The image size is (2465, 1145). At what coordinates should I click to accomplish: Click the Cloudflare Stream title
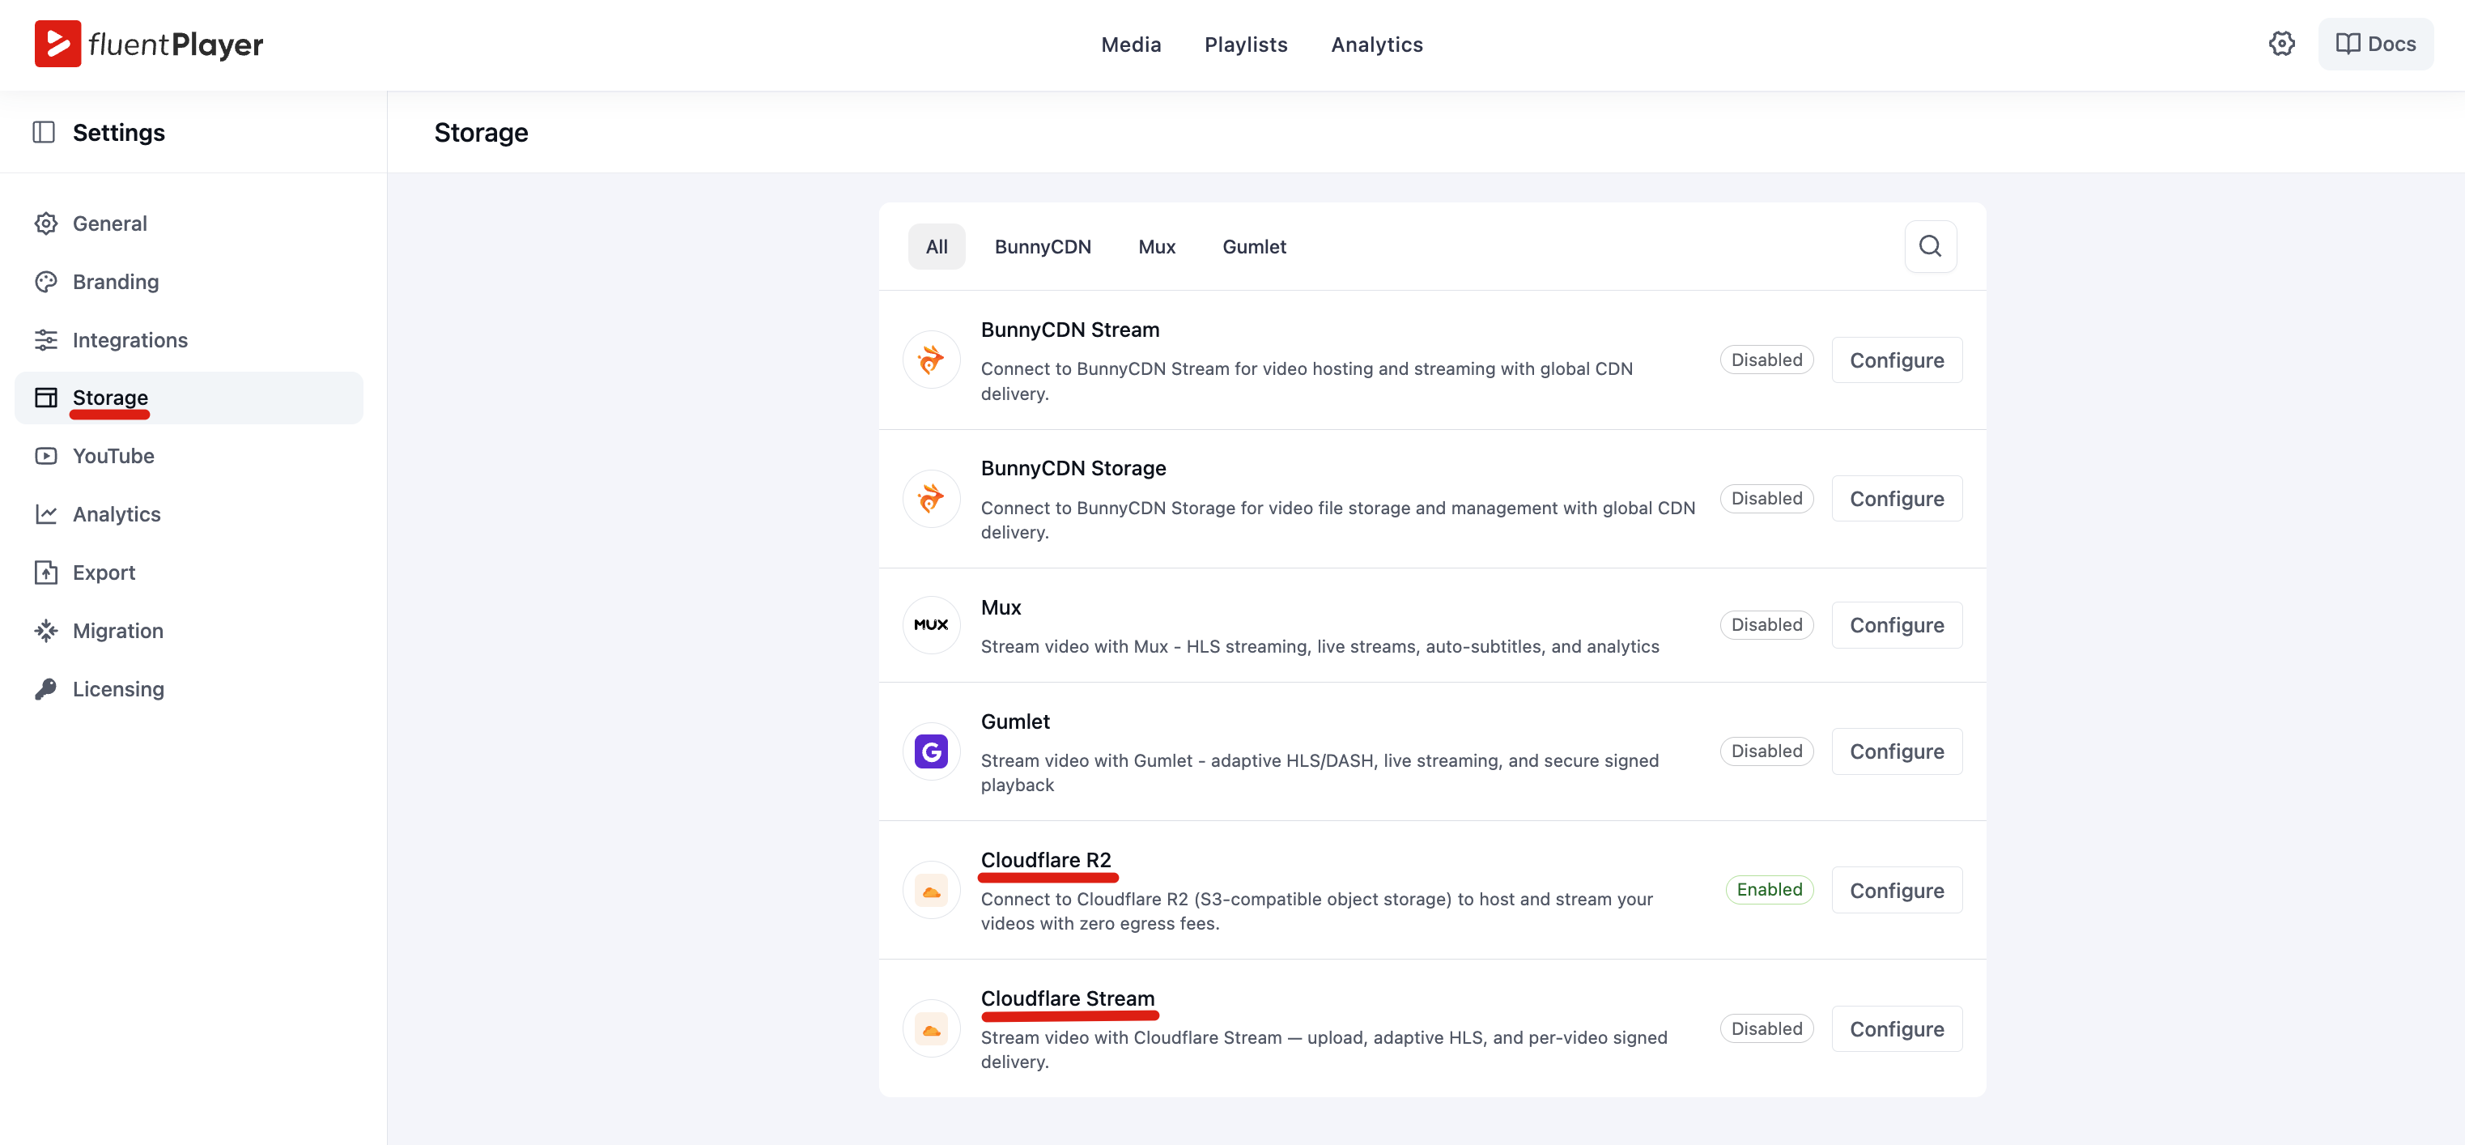tap(1067, 998)
